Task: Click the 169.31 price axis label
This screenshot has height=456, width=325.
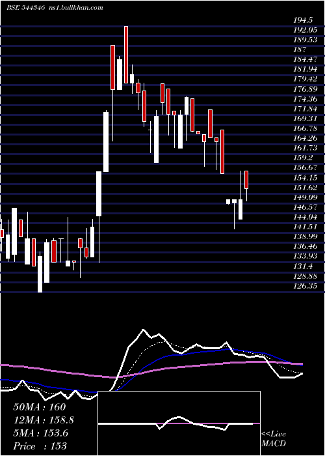Action: 305,119
